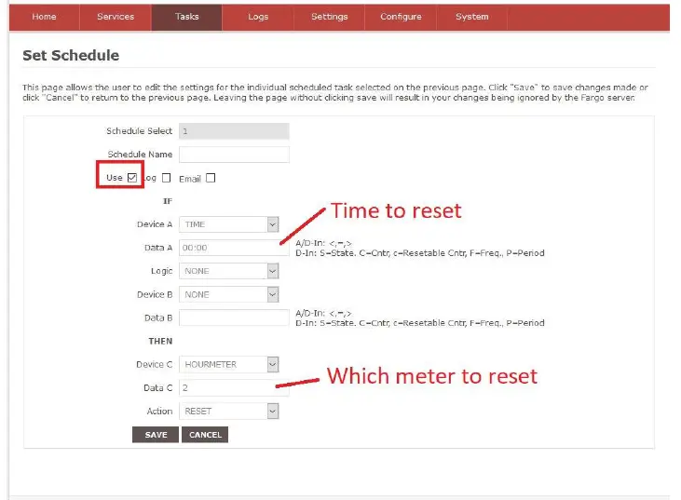The width and height of the screenshot is (681, 500).
Task: Click the Data A time field
Action: [234, 248]
